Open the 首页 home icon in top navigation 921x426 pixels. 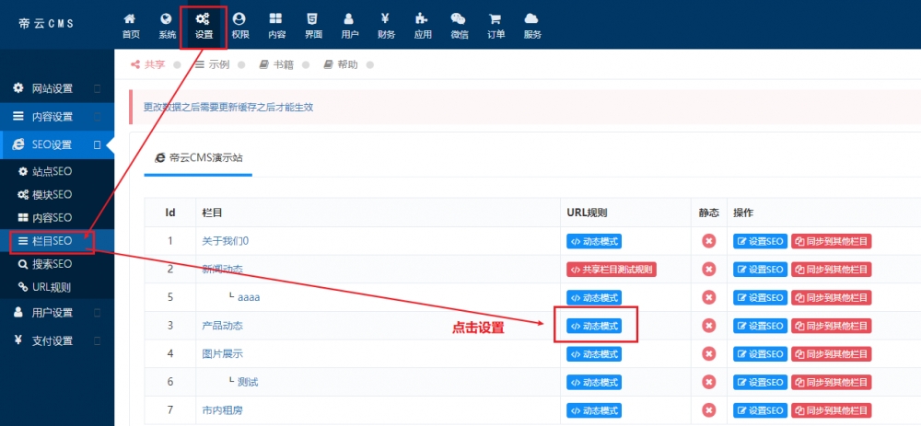pyautogui.click(x=131, y=25)
